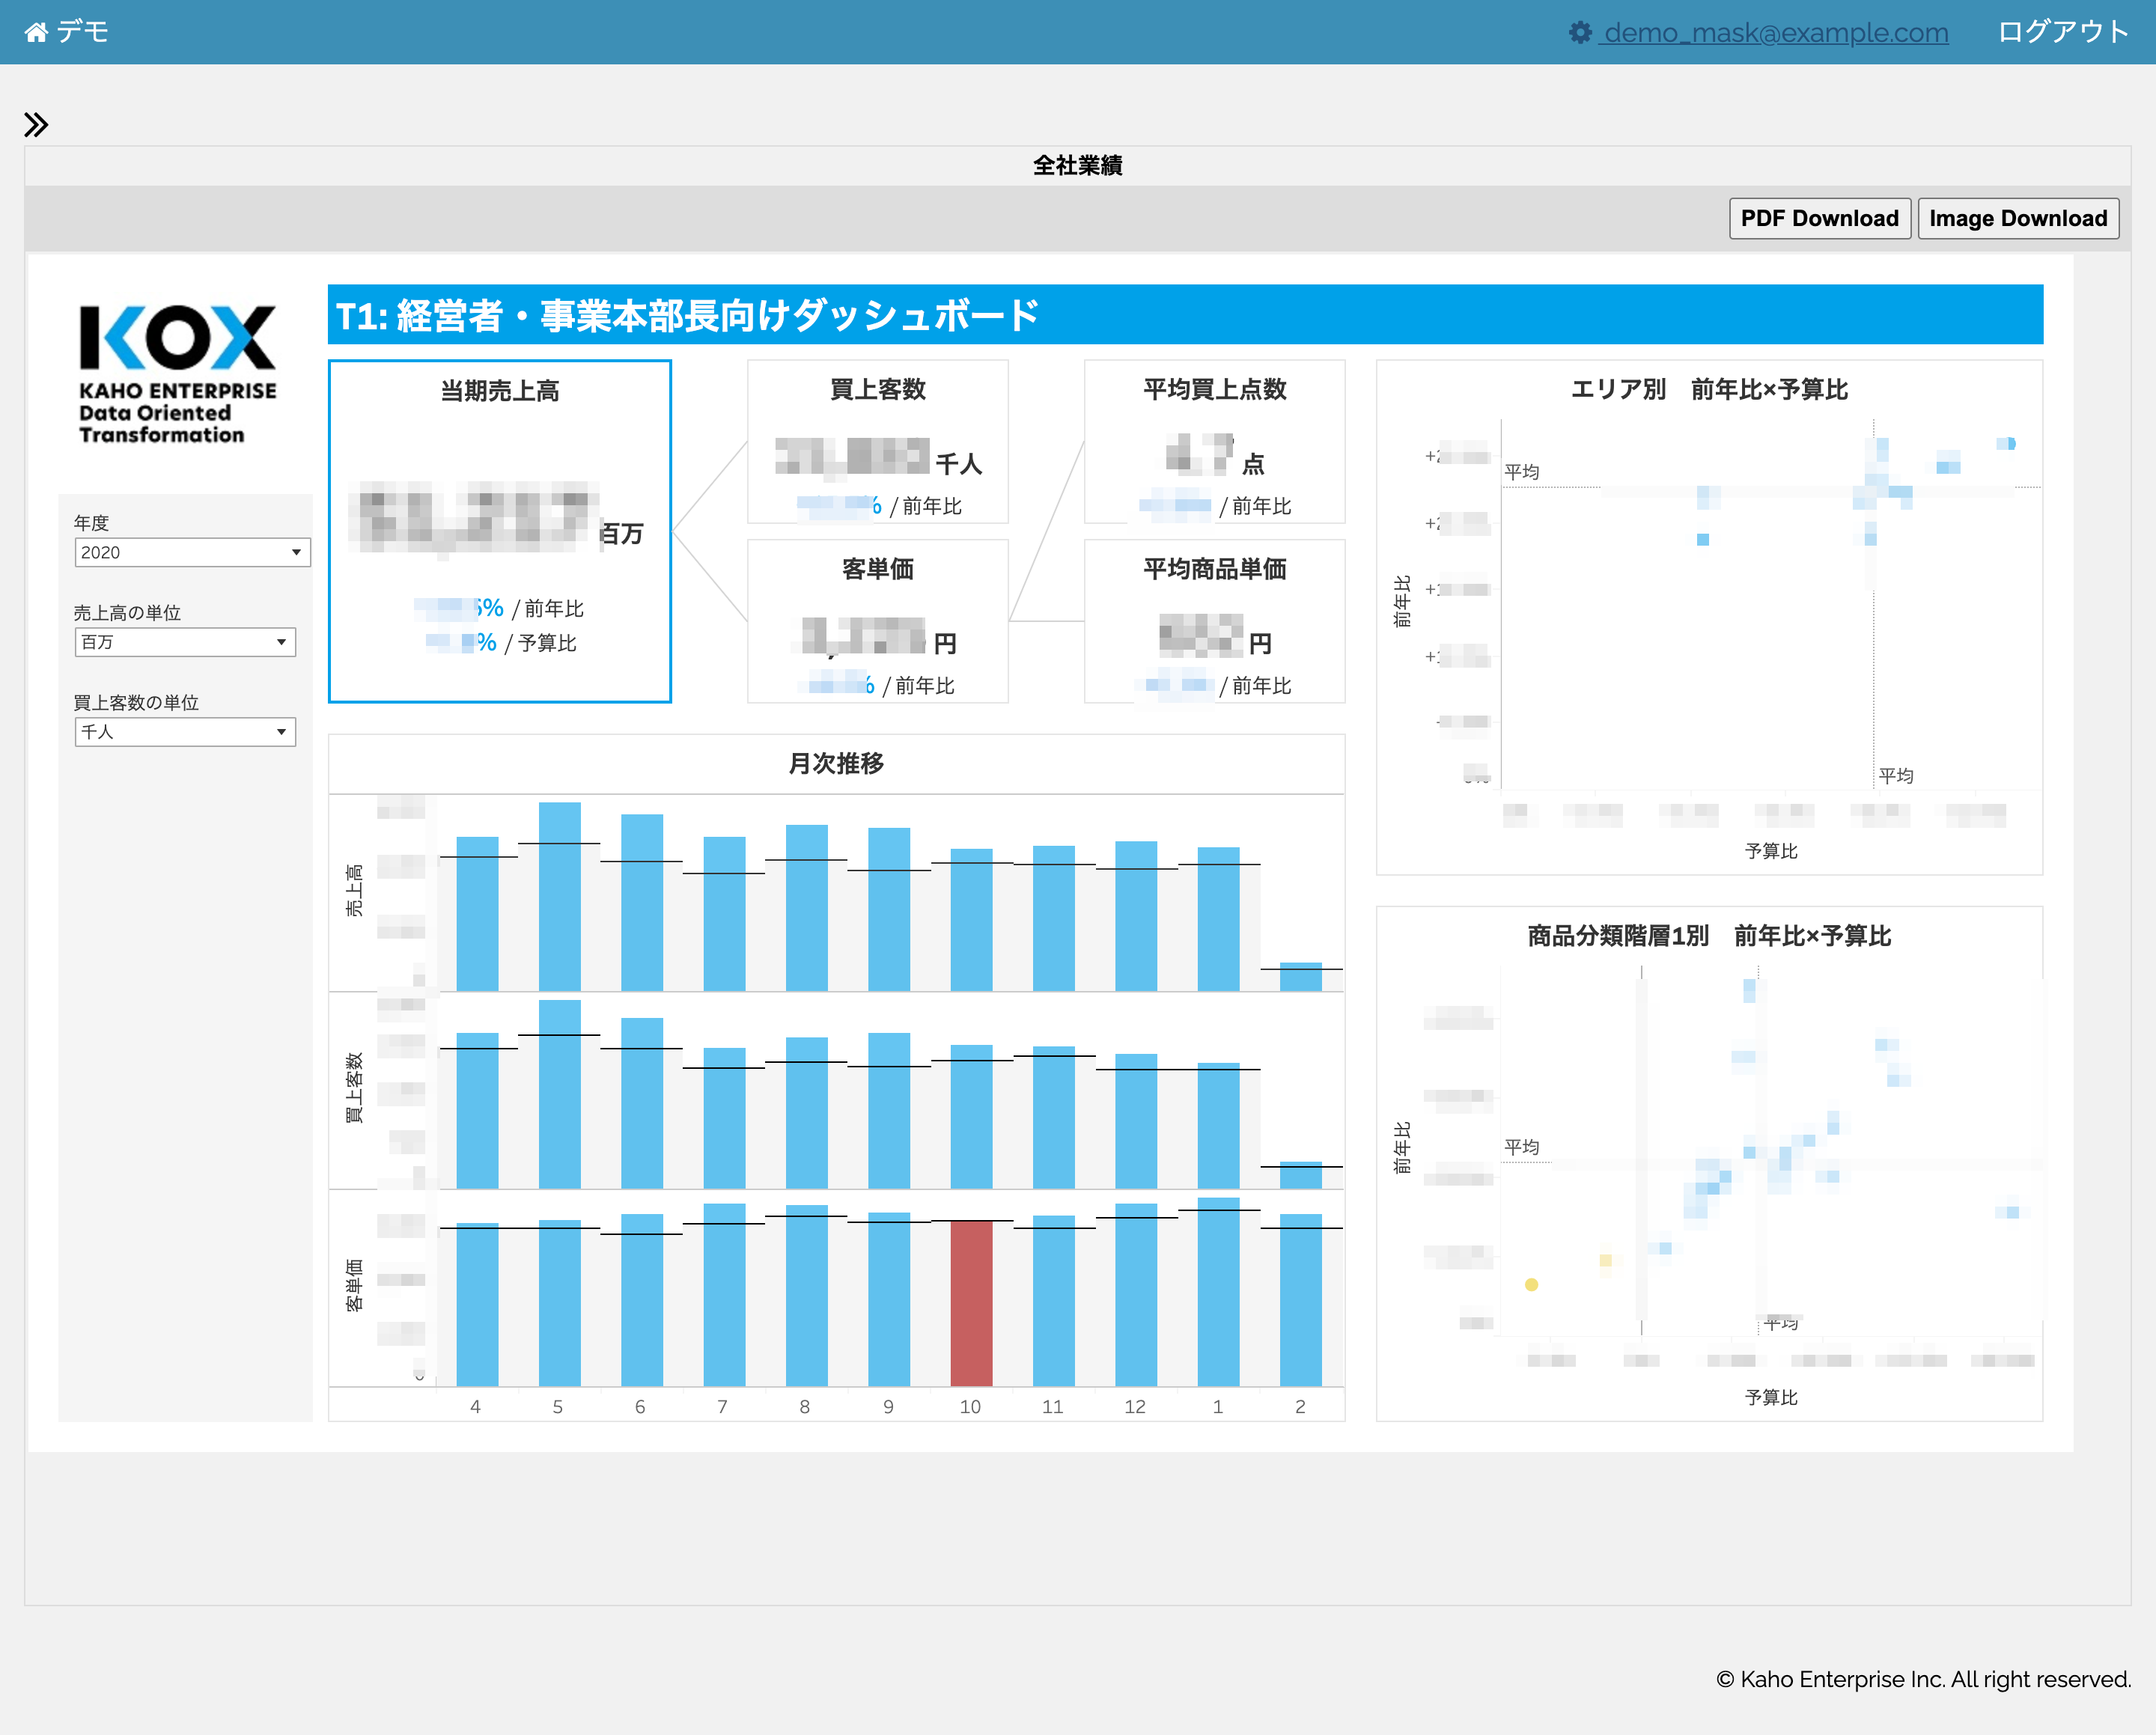Click the 平均商品単価 KPI card
The width and height of the screenshot is (2156, 1735).
click(x=1214, y=621)
